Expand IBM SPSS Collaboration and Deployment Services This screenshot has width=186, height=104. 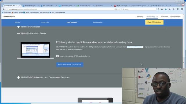coord(19,77)
